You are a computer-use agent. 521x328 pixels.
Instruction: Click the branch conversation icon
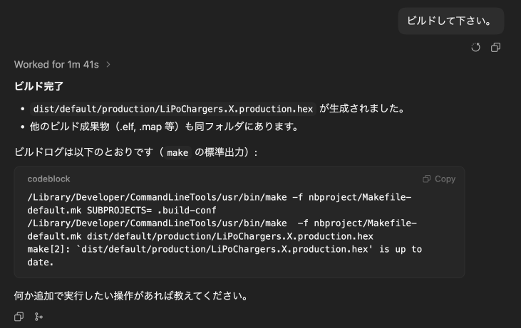click(38, 317)
